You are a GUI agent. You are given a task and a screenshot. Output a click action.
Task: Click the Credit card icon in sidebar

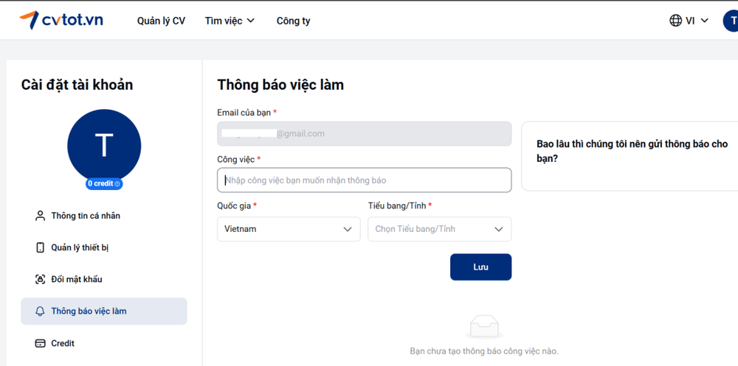click(x=41, y=343)
